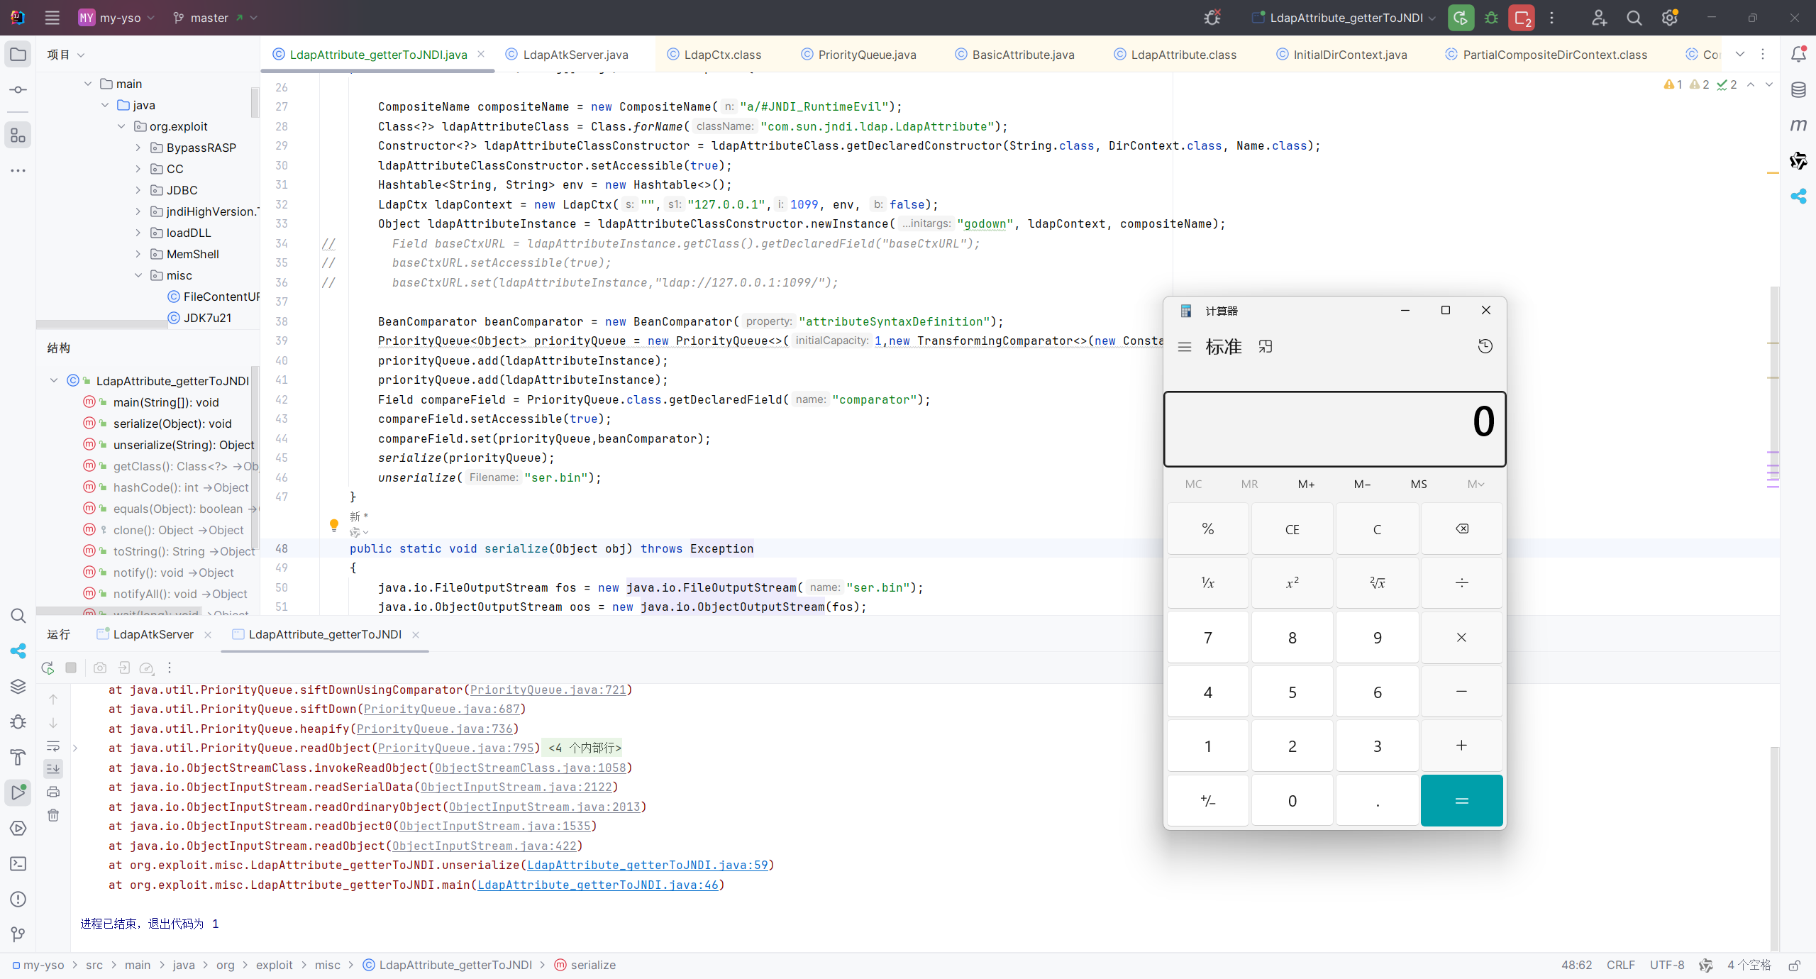The height and width of the screenshot is (979, 1816).
Task: Click Calculator CE button
Action: click(1292, 529)
